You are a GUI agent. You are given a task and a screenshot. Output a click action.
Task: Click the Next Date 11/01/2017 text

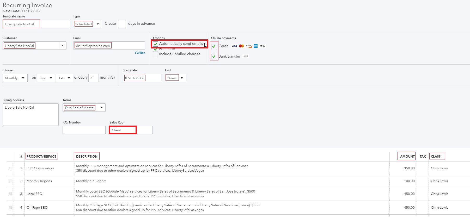[22, 11]
